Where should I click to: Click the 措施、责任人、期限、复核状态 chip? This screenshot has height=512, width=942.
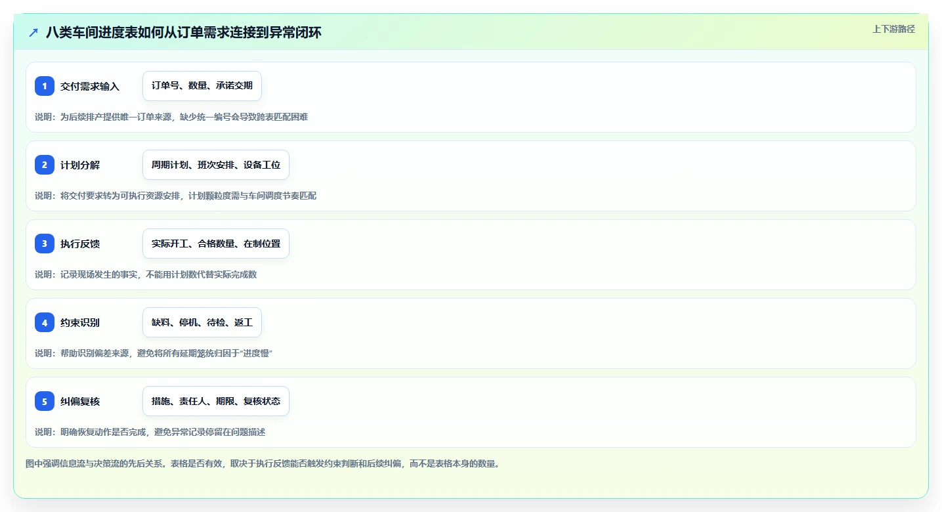(216, 401)
